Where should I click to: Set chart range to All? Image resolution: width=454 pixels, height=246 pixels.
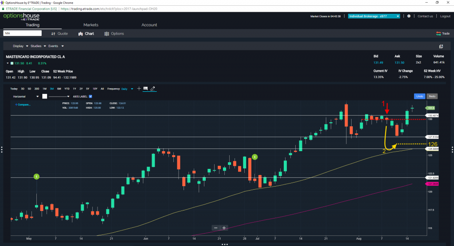pyautogui.click(x=102, y=89)
